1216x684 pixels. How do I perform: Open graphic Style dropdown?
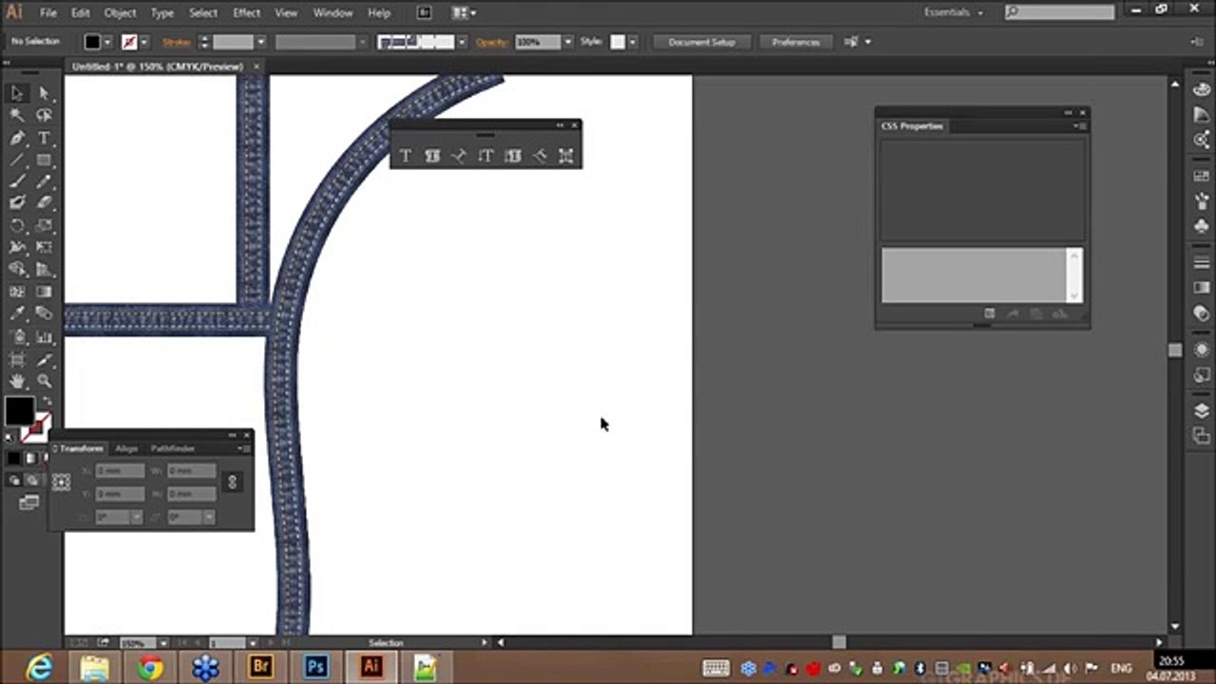[633, 42]
